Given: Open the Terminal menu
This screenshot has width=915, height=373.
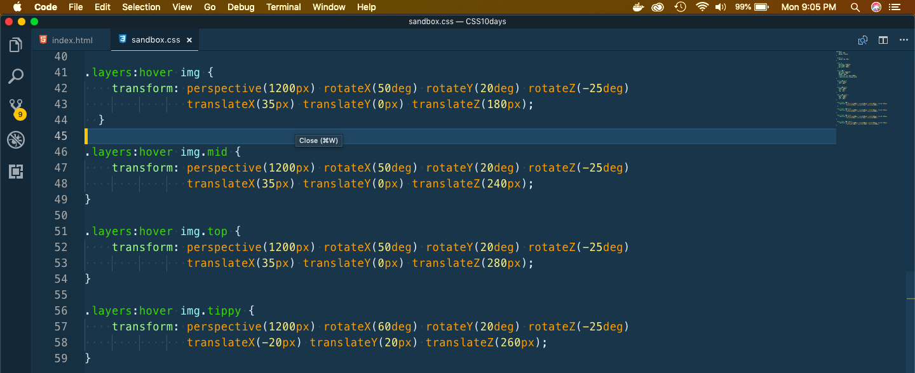Looking at the screenshot, I should 283,7.
